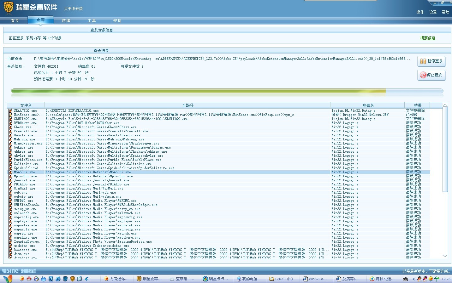Click the keyboard input method icon
The height and width of the screenshot is (283, 452).
pos(405,279)
